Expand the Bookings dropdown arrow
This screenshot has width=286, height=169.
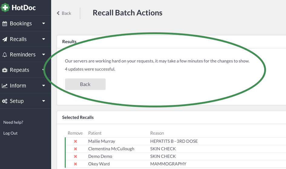[x=44, y=23]
